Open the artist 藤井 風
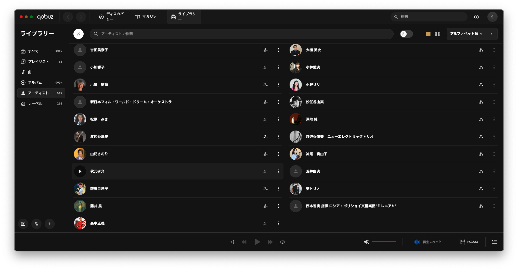 [x=96, y=206]
